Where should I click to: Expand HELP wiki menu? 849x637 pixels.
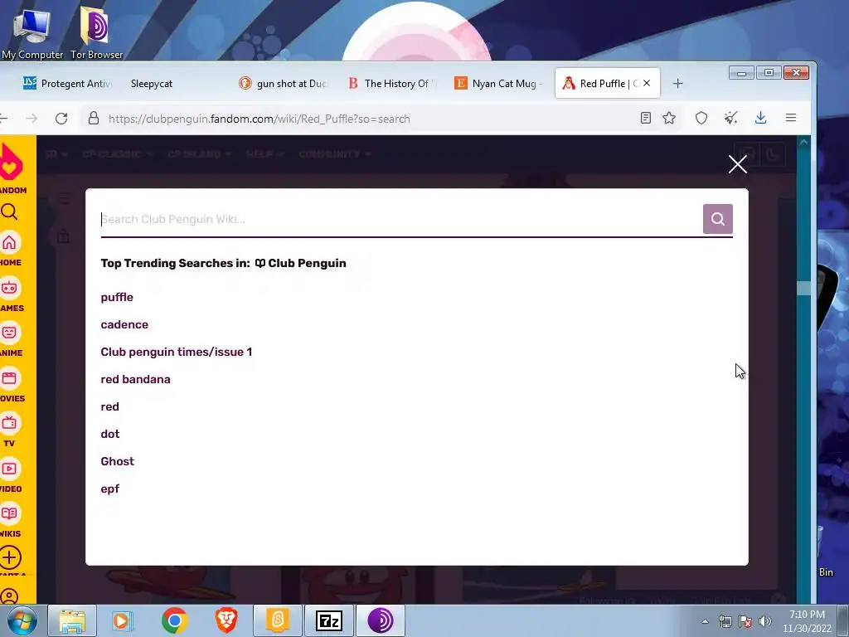coord(264,154)
